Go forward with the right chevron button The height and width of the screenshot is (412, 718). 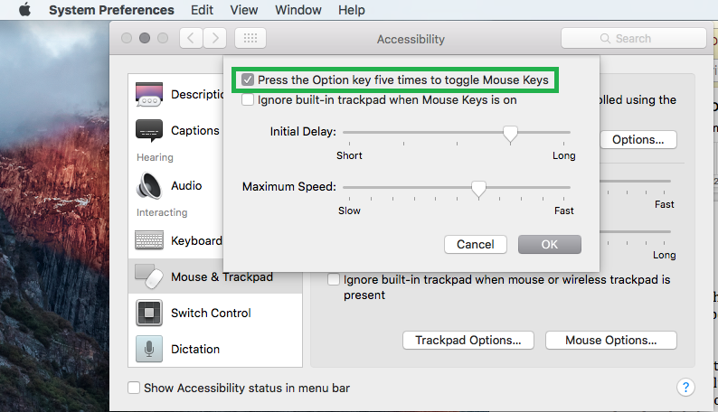(x=214, y=39)
